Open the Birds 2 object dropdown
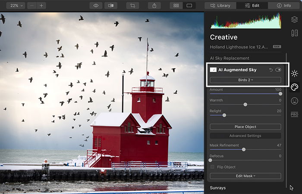302x194 pixels. (x=245, y=80)
